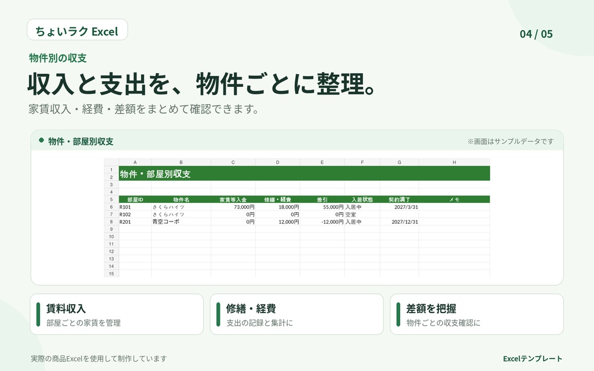Select cell 12,000円 in R201 row
Viewport: 594px width, 371px height.
(277, 222)
